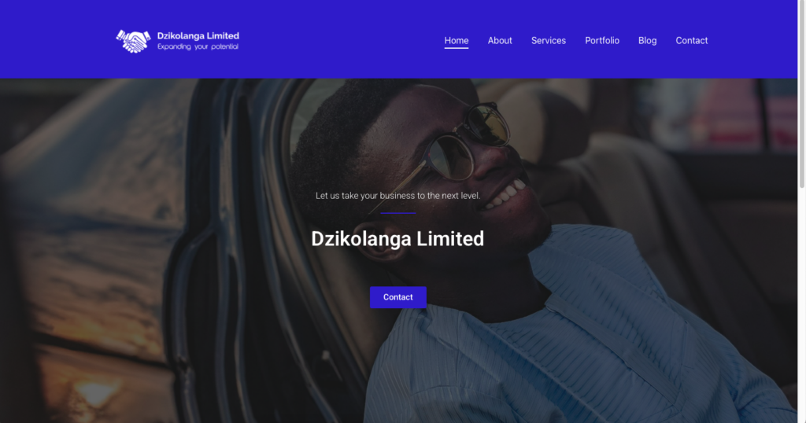
Task: Click the Dzikolanga Limited hero heading
Action: click(397, 239)
